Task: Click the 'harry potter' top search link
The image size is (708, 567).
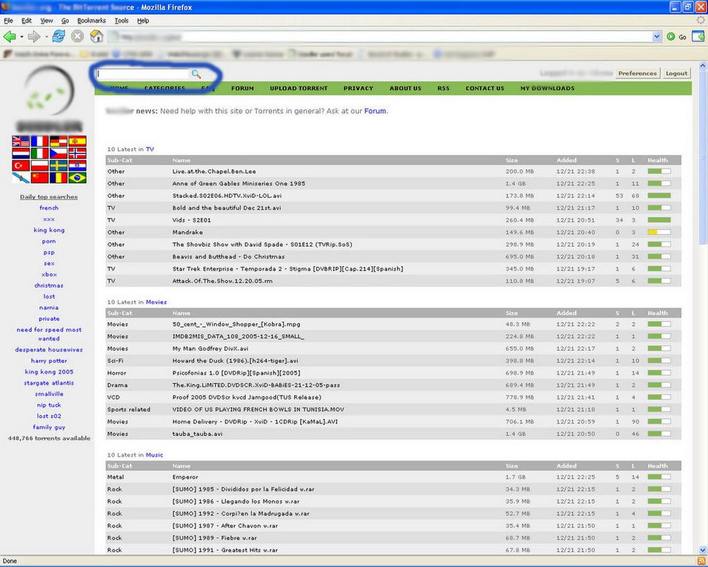Action: click(x=48, y=361)
